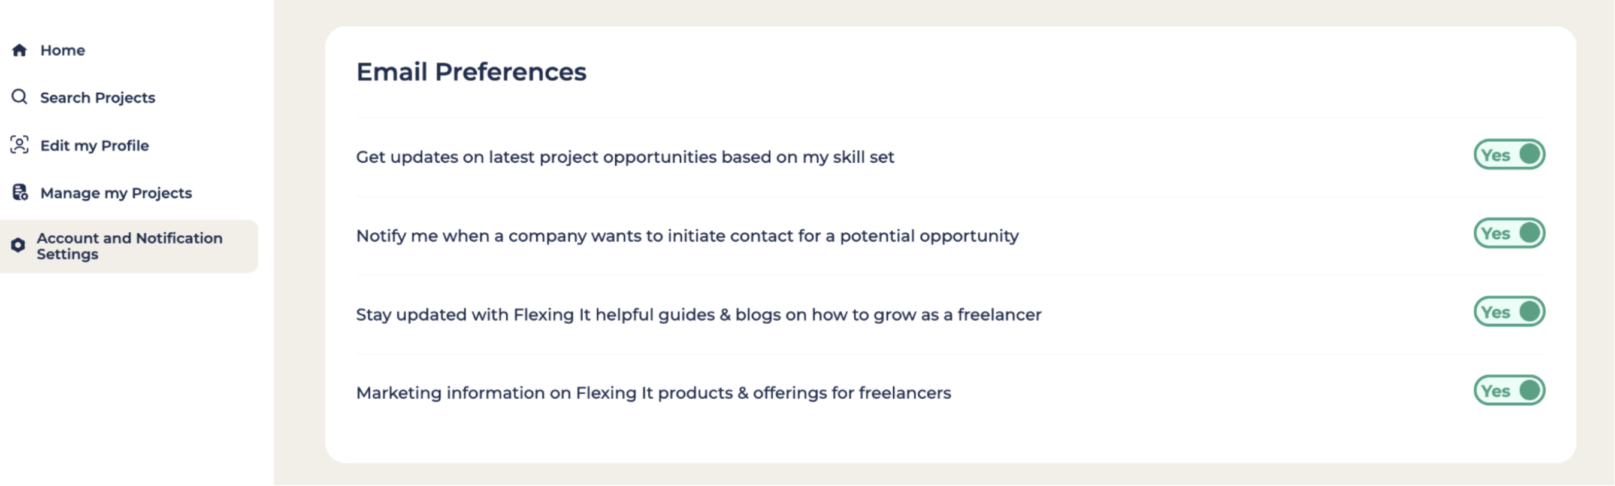
Task: Click the Yes label on marketing toggle
Action: (1495, 391)
